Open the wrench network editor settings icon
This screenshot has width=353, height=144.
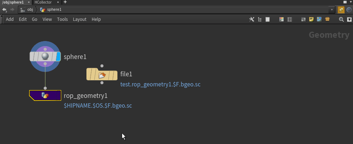(252, 19)
